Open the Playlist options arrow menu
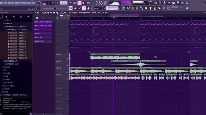Viewport: 206px width, 115px height. tap(35, 13)
